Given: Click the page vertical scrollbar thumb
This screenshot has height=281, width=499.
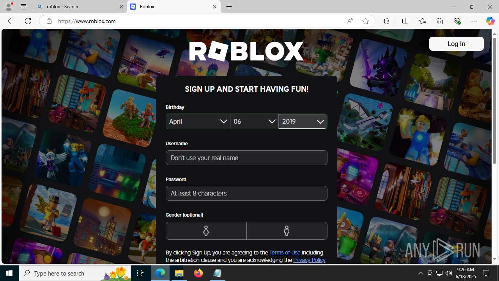Looking at the screenshot, I should point(494,101).
